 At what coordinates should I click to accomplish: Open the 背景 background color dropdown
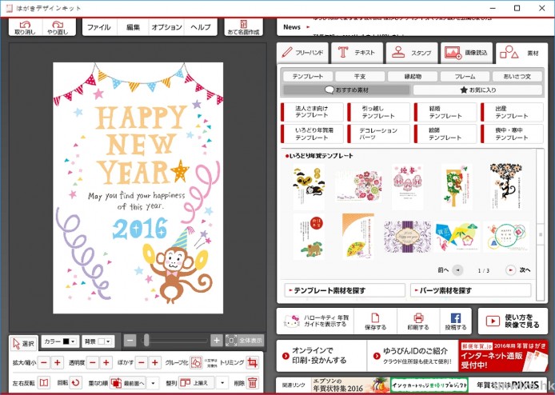tap(98, 341)
